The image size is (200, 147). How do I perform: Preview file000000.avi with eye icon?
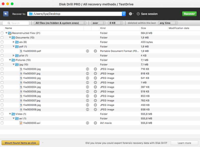point(87,123)
